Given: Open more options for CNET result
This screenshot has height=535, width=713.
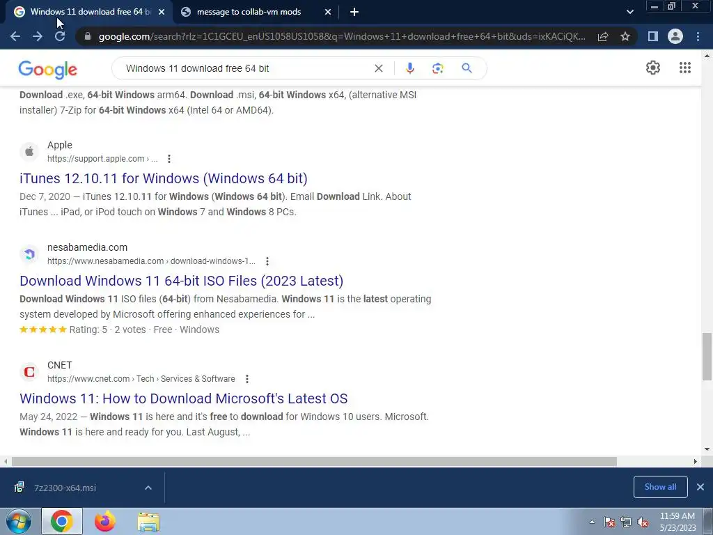Looking at the screenshot, I should click(x=247, y=379).
